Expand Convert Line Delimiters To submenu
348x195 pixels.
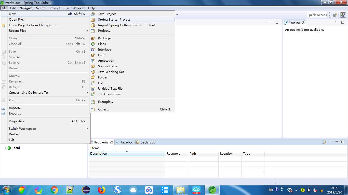[x=45, y=93]
